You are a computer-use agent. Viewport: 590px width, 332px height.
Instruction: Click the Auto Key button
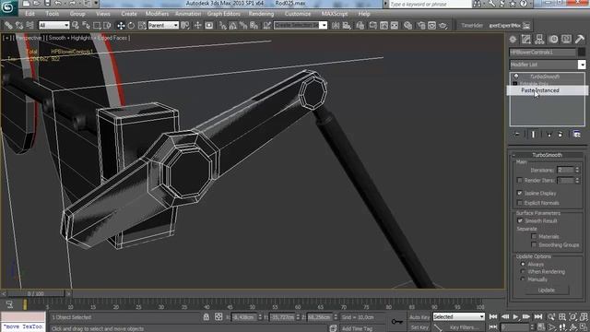coord(419,317)
